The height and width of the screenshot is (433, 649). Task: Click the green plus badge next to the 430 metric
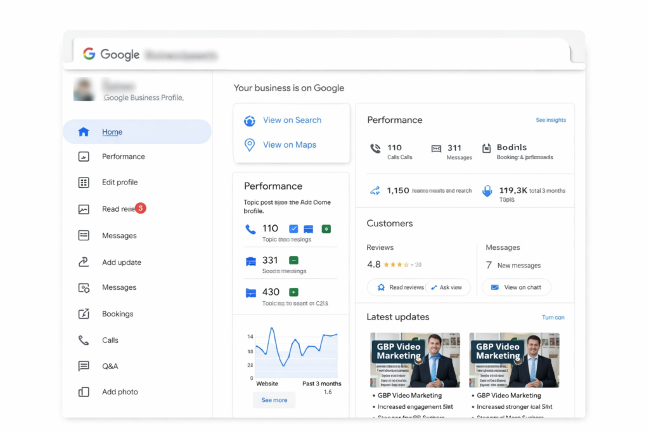pos(293,292)
